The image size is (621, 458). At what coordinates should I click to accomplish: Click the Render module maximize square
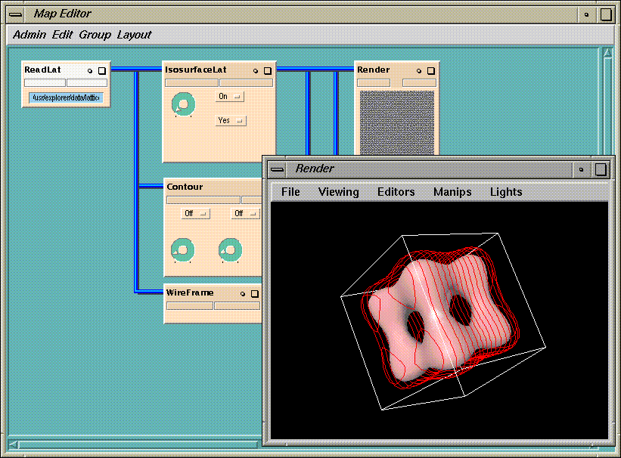[430, 70]
